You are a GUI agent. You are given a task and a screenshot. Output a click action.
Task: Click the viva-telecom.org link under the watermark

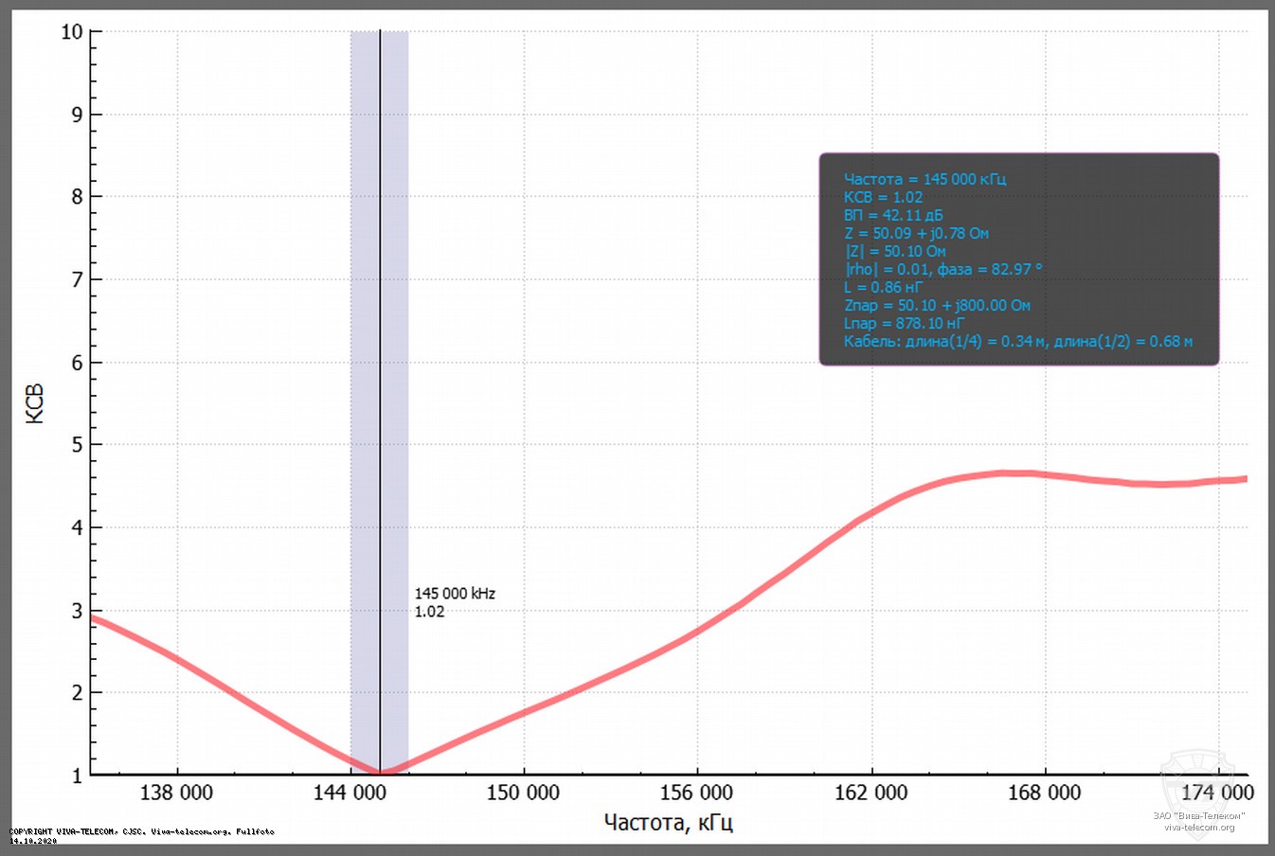click(1199, 828)
